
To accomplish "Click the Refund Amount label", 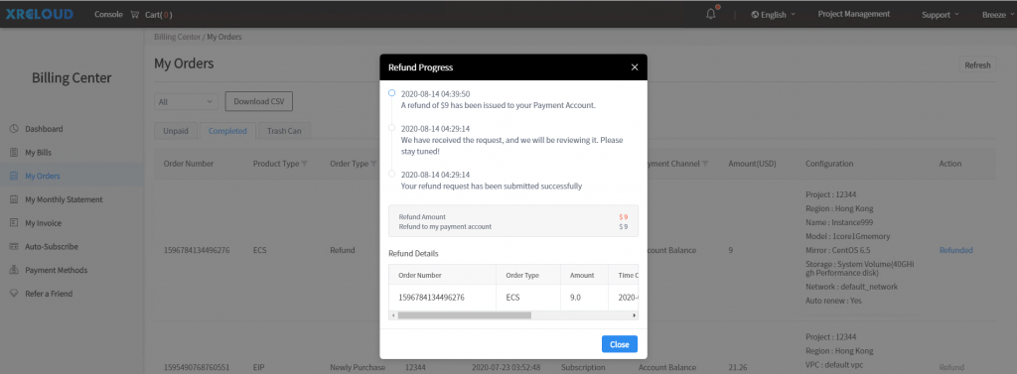I will (x=422, y=216).
